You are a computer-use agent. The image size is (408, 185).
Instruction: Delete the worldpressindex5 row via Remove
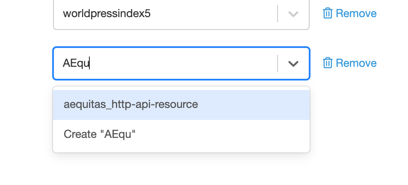pos(350,13)
